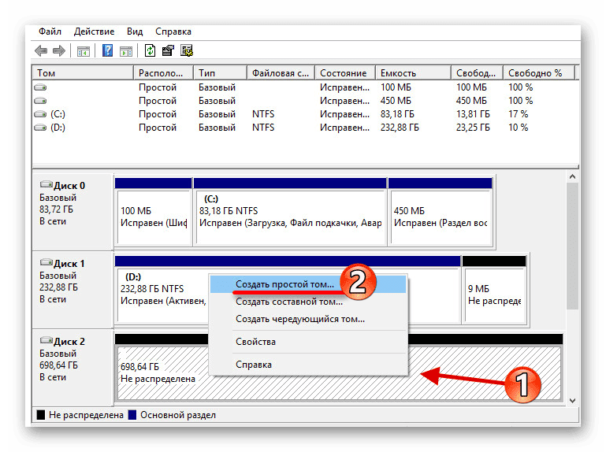Click the NTFS cell in the (C:) row
This screenshot has width=606, height=452.
(x=263, y=114)
